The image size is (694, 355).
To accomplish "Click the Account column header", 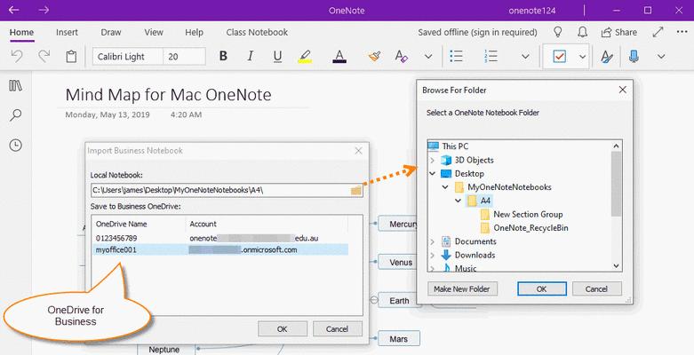I will point(203,224).
